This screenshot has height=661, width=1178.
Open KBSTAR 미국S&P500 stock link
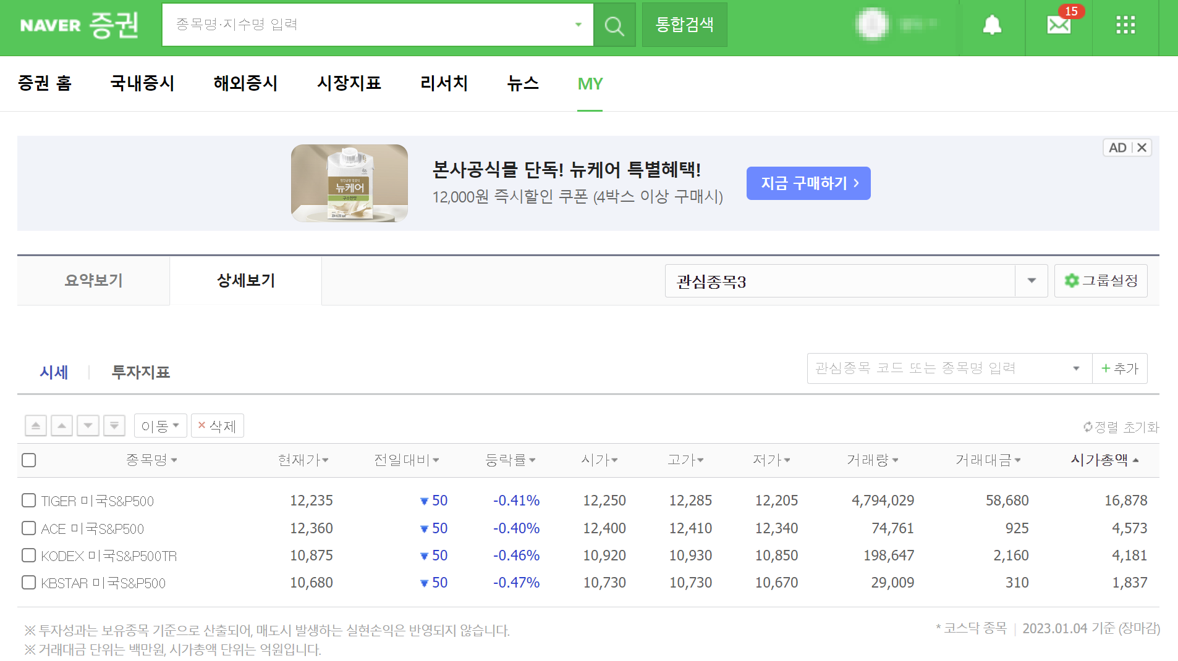pos(103,583)
